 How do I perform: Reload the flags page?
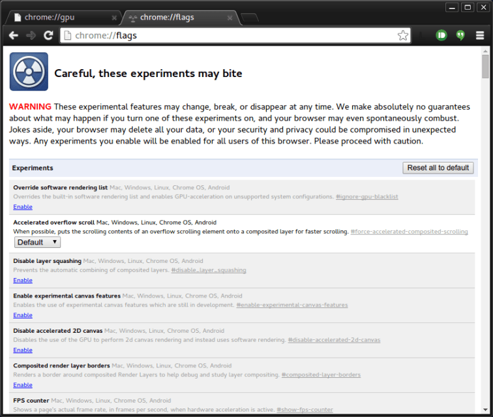tap(48, 35)
